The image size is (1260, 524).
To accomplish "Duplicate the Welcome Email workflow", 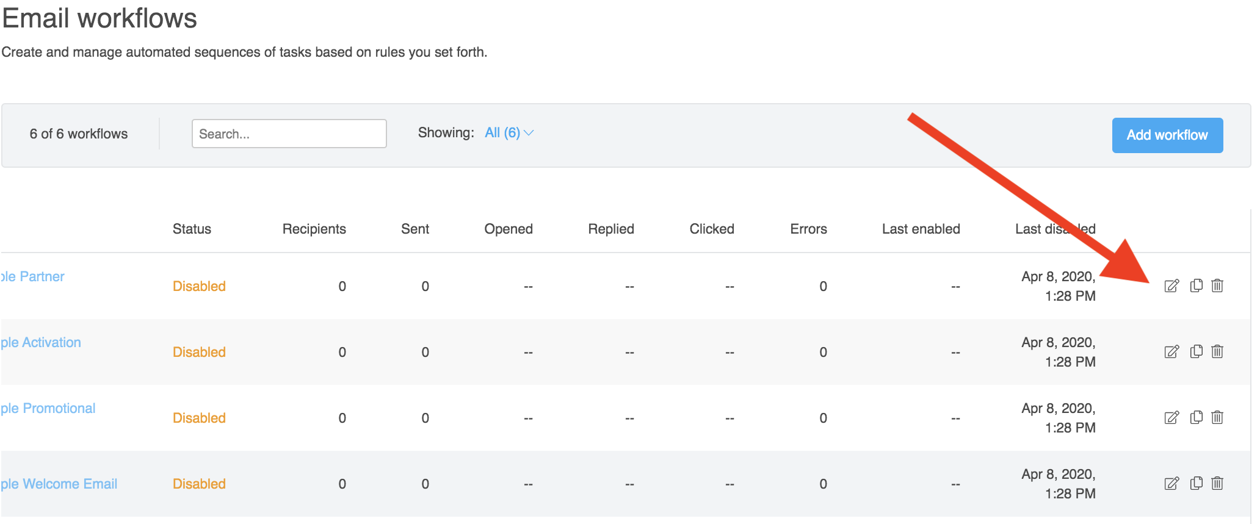I will pyautogui.click(x=1197, y=483).
